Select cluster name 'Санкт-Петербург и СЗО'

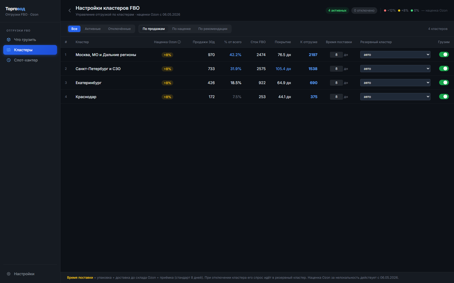[x=98, y=69]
